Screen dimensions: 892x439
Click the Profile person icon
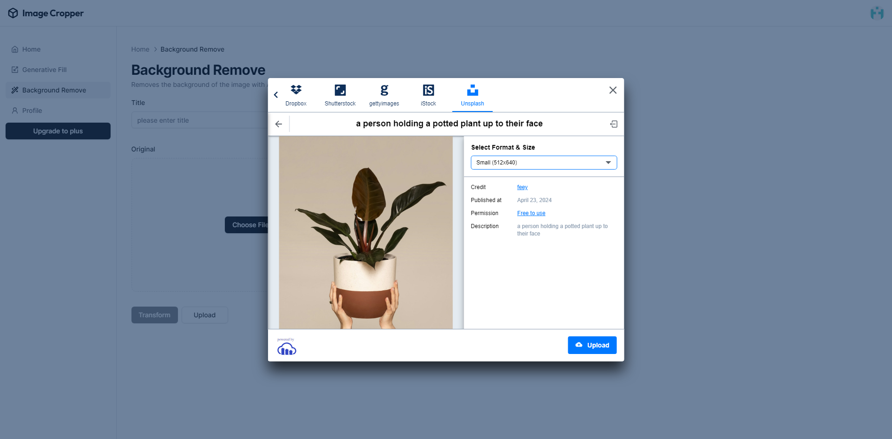point(15,111)
